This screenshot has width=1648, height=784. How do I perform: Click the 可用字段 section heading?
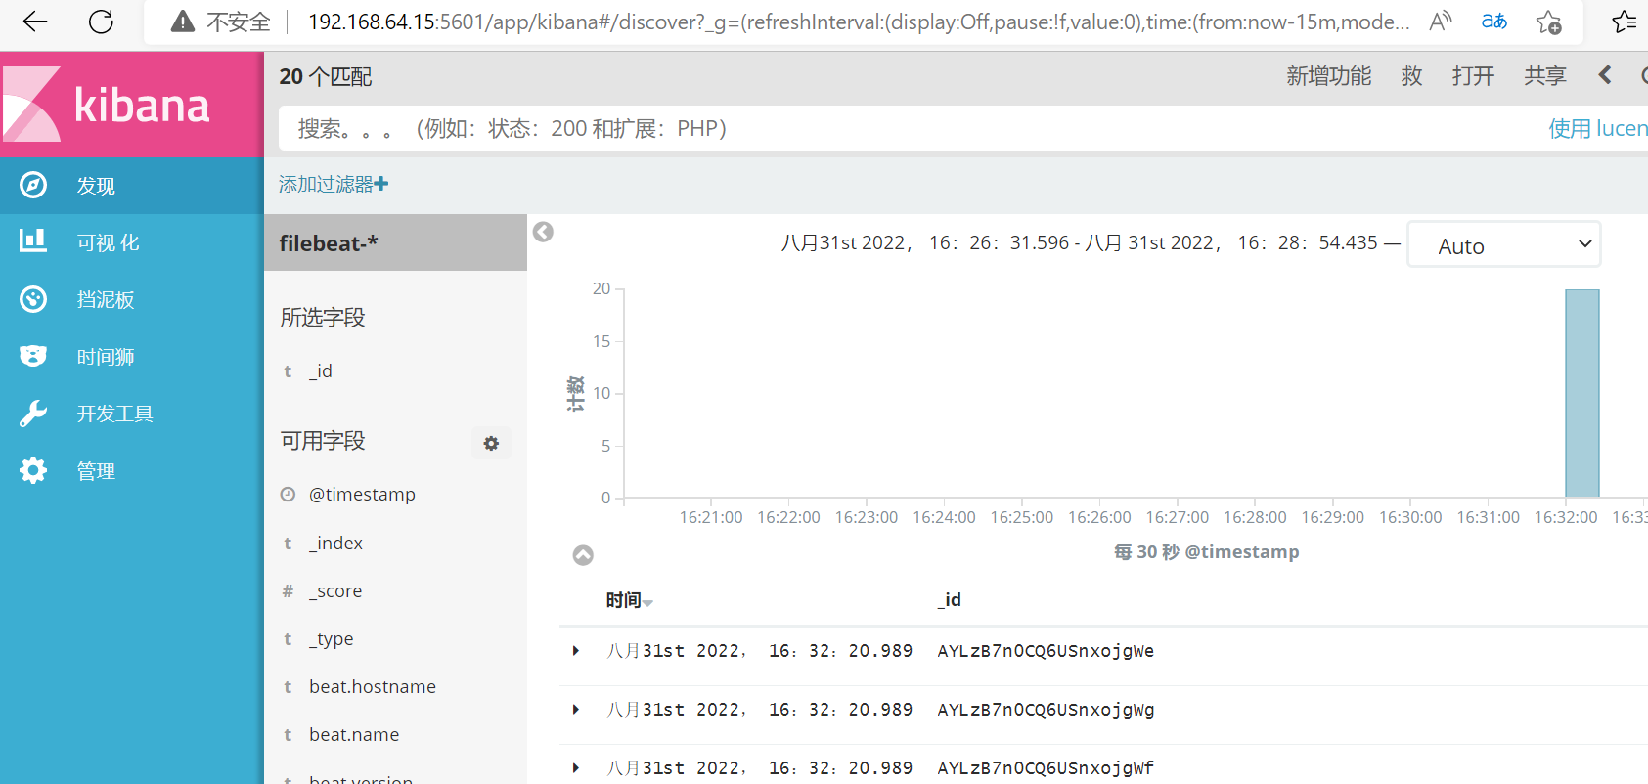323,441
